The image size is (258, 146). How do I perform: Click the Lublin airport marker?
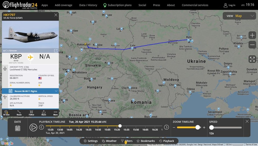122,29
